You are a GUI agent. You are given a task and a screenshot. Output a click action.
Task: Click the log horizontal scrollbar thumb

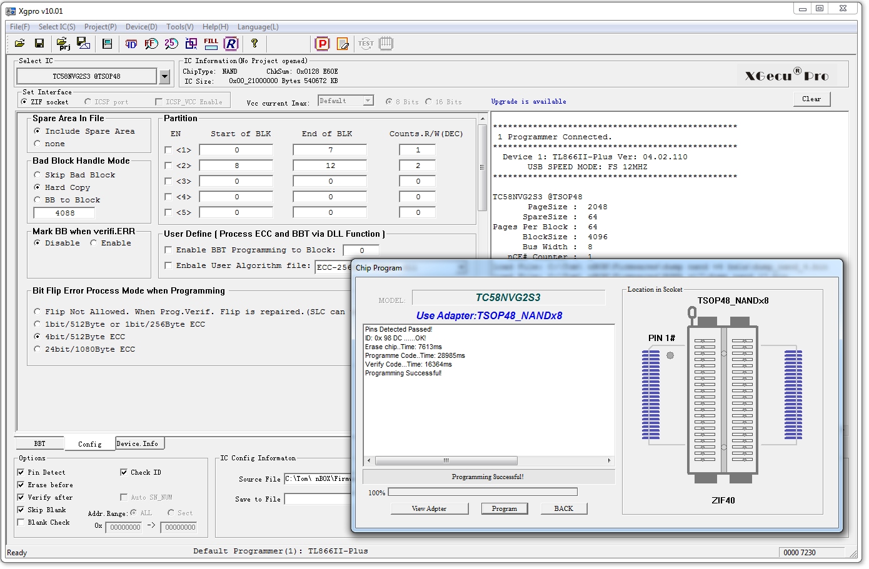[x=446, y=460]
